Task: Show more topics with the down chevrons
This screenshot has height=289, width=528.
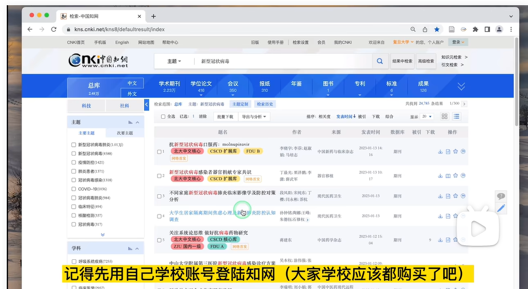Action: (x=103, y=234)
